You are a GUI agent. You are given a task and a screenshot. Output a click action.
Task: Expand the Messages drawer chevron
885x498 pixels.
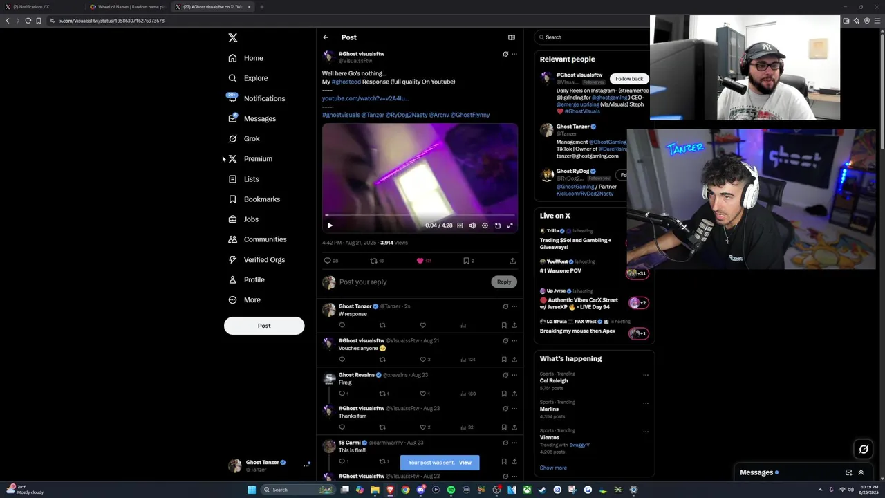[861, 472]
